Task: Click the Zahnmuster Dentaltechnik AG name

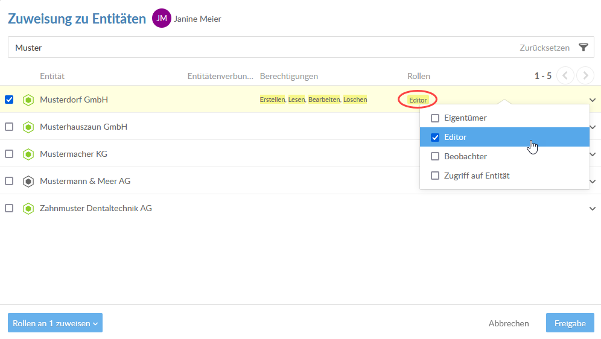Action: tap(96, 208)
